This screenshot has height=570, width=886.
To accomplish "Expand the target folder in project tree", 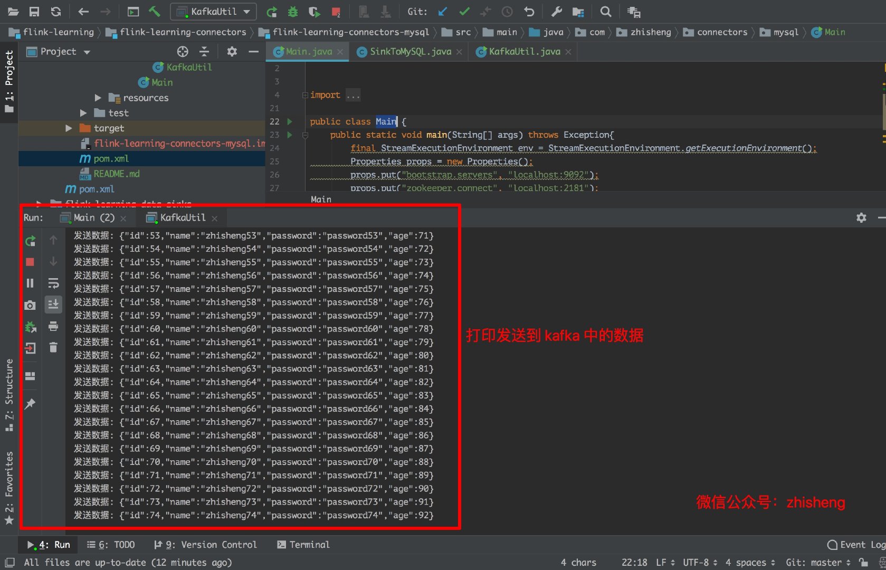I will tap(69, 128).
